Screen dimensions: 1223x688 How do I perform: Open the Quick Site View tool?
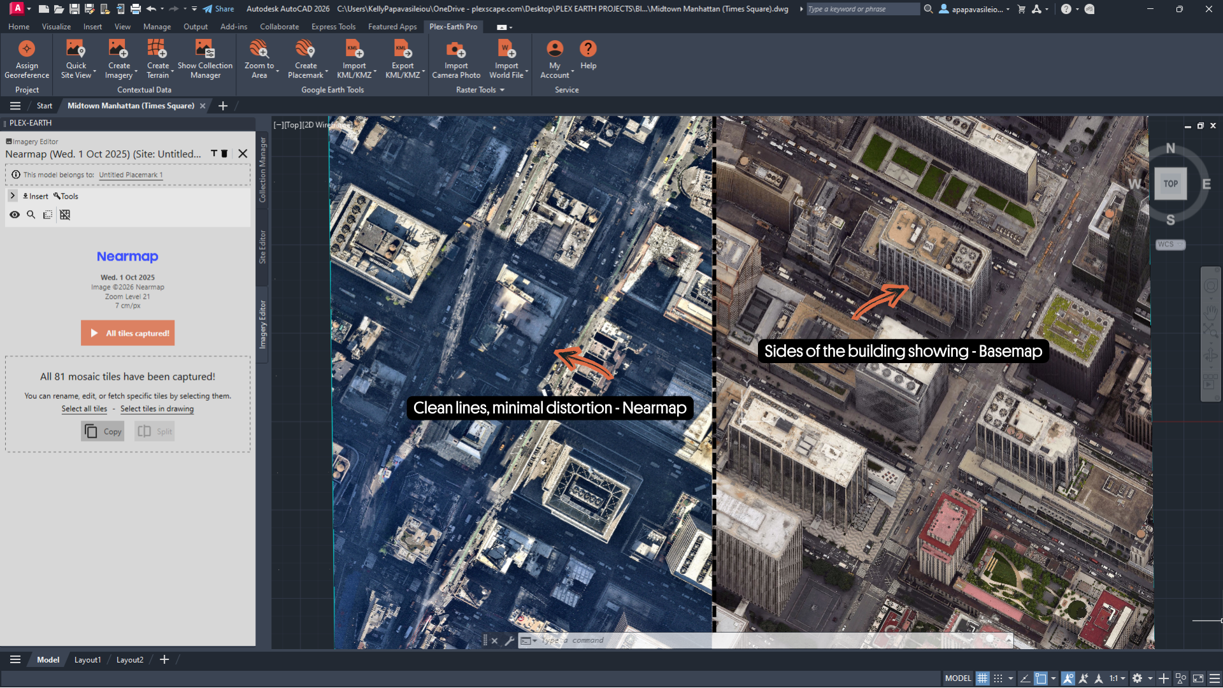coord(76,60)
